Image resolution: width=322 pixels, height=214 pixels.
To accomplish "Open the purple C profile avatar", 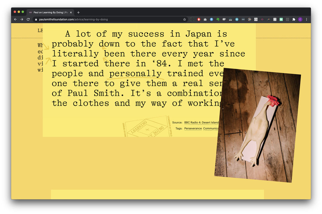I will [x=300, y=19].
